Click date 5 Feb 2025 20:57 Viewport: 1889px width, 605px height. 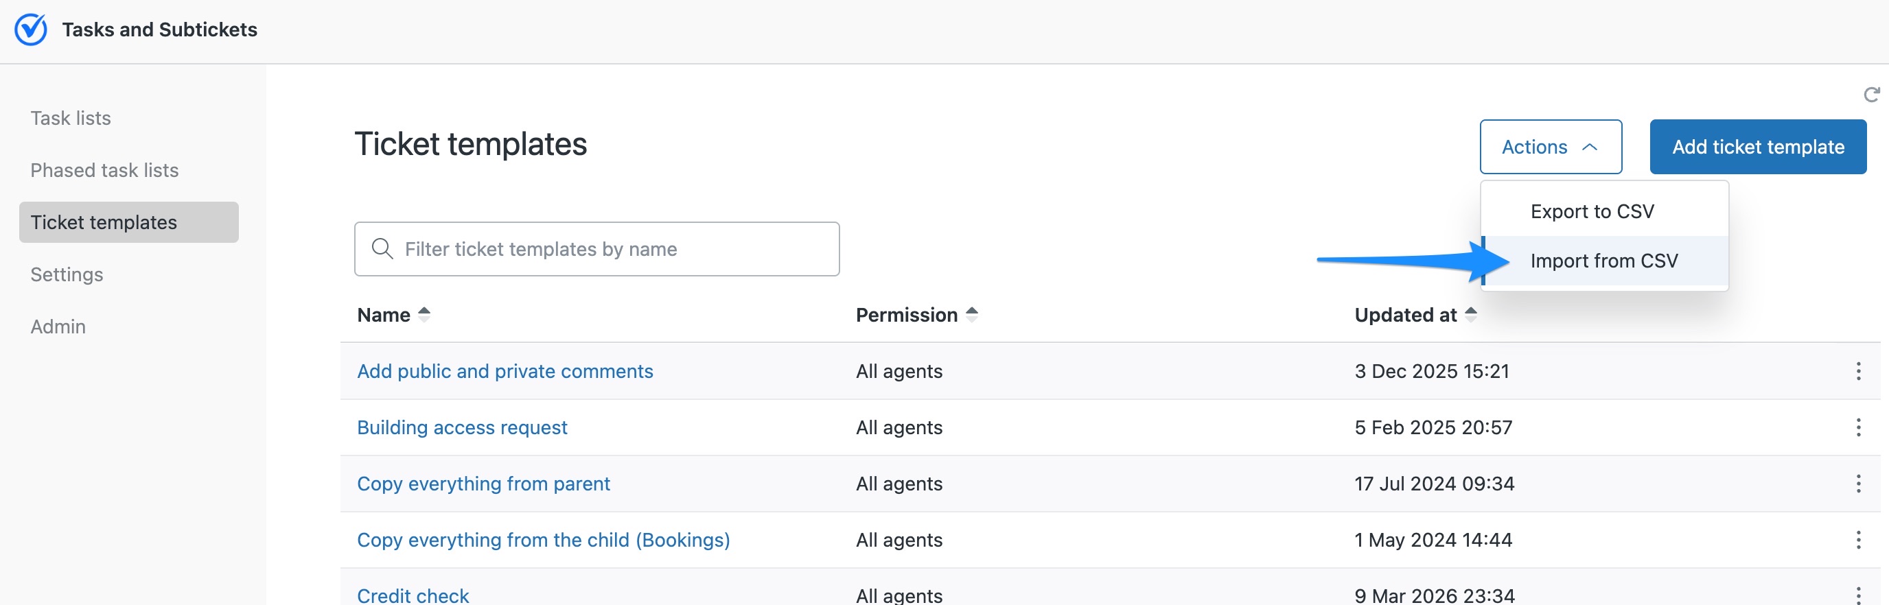pyautogui.click(x=1433, y=427)
